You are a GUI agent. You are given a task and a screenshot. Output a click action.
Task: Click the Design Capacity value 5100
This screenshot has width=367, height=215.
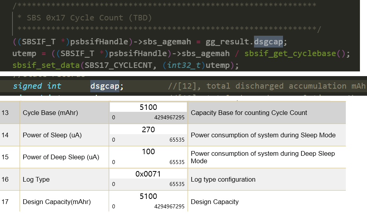click(148, 196)
